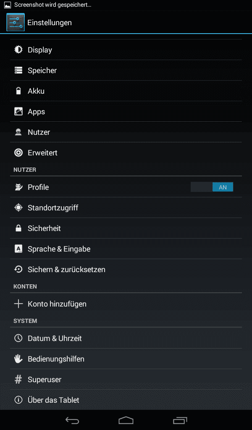The image size is (252, 430).
Task: Open Über das Tablet info
Action: tap(126, 400)
